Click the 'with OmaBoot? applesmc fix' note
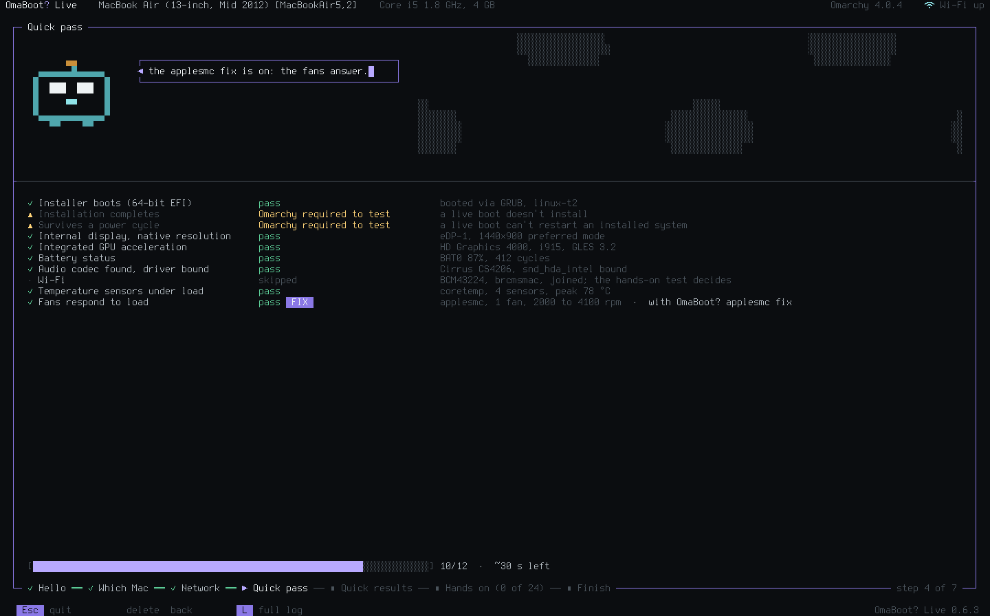 (720, 302)
